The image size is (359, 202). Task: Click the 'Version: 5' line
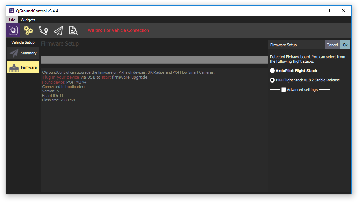50,91
